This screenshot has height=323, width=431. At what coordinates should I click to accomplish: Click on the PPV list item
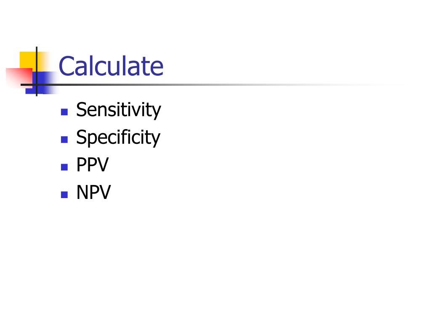pyautogui.click(x=92, y=164)
